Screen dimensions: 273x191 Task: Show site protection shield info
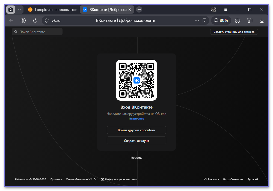click(47, 20)
